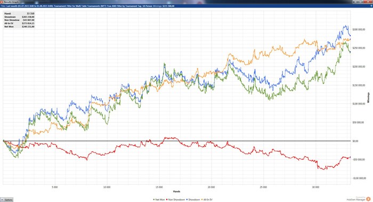Click the $250 000,00 axis label
The width and height of the screenshot is (373, 202).
tap(359, 48)
